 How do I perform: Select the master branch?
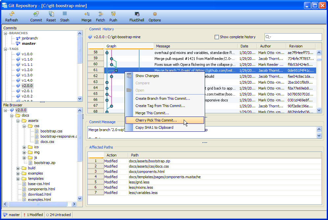pyautogui.click(x=29, y=43)
